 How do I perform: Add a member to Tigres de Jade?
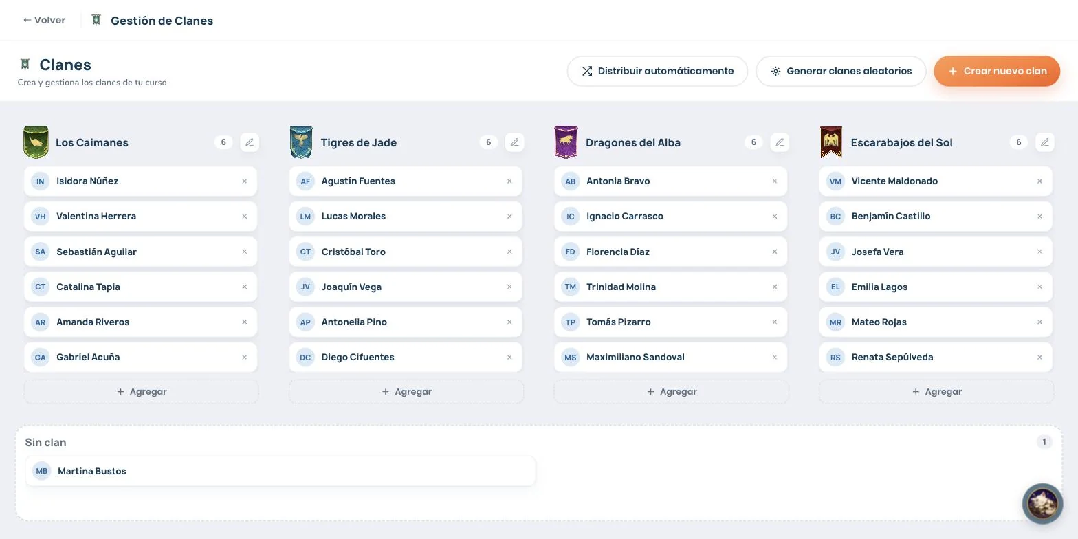(x=406, y=392)
